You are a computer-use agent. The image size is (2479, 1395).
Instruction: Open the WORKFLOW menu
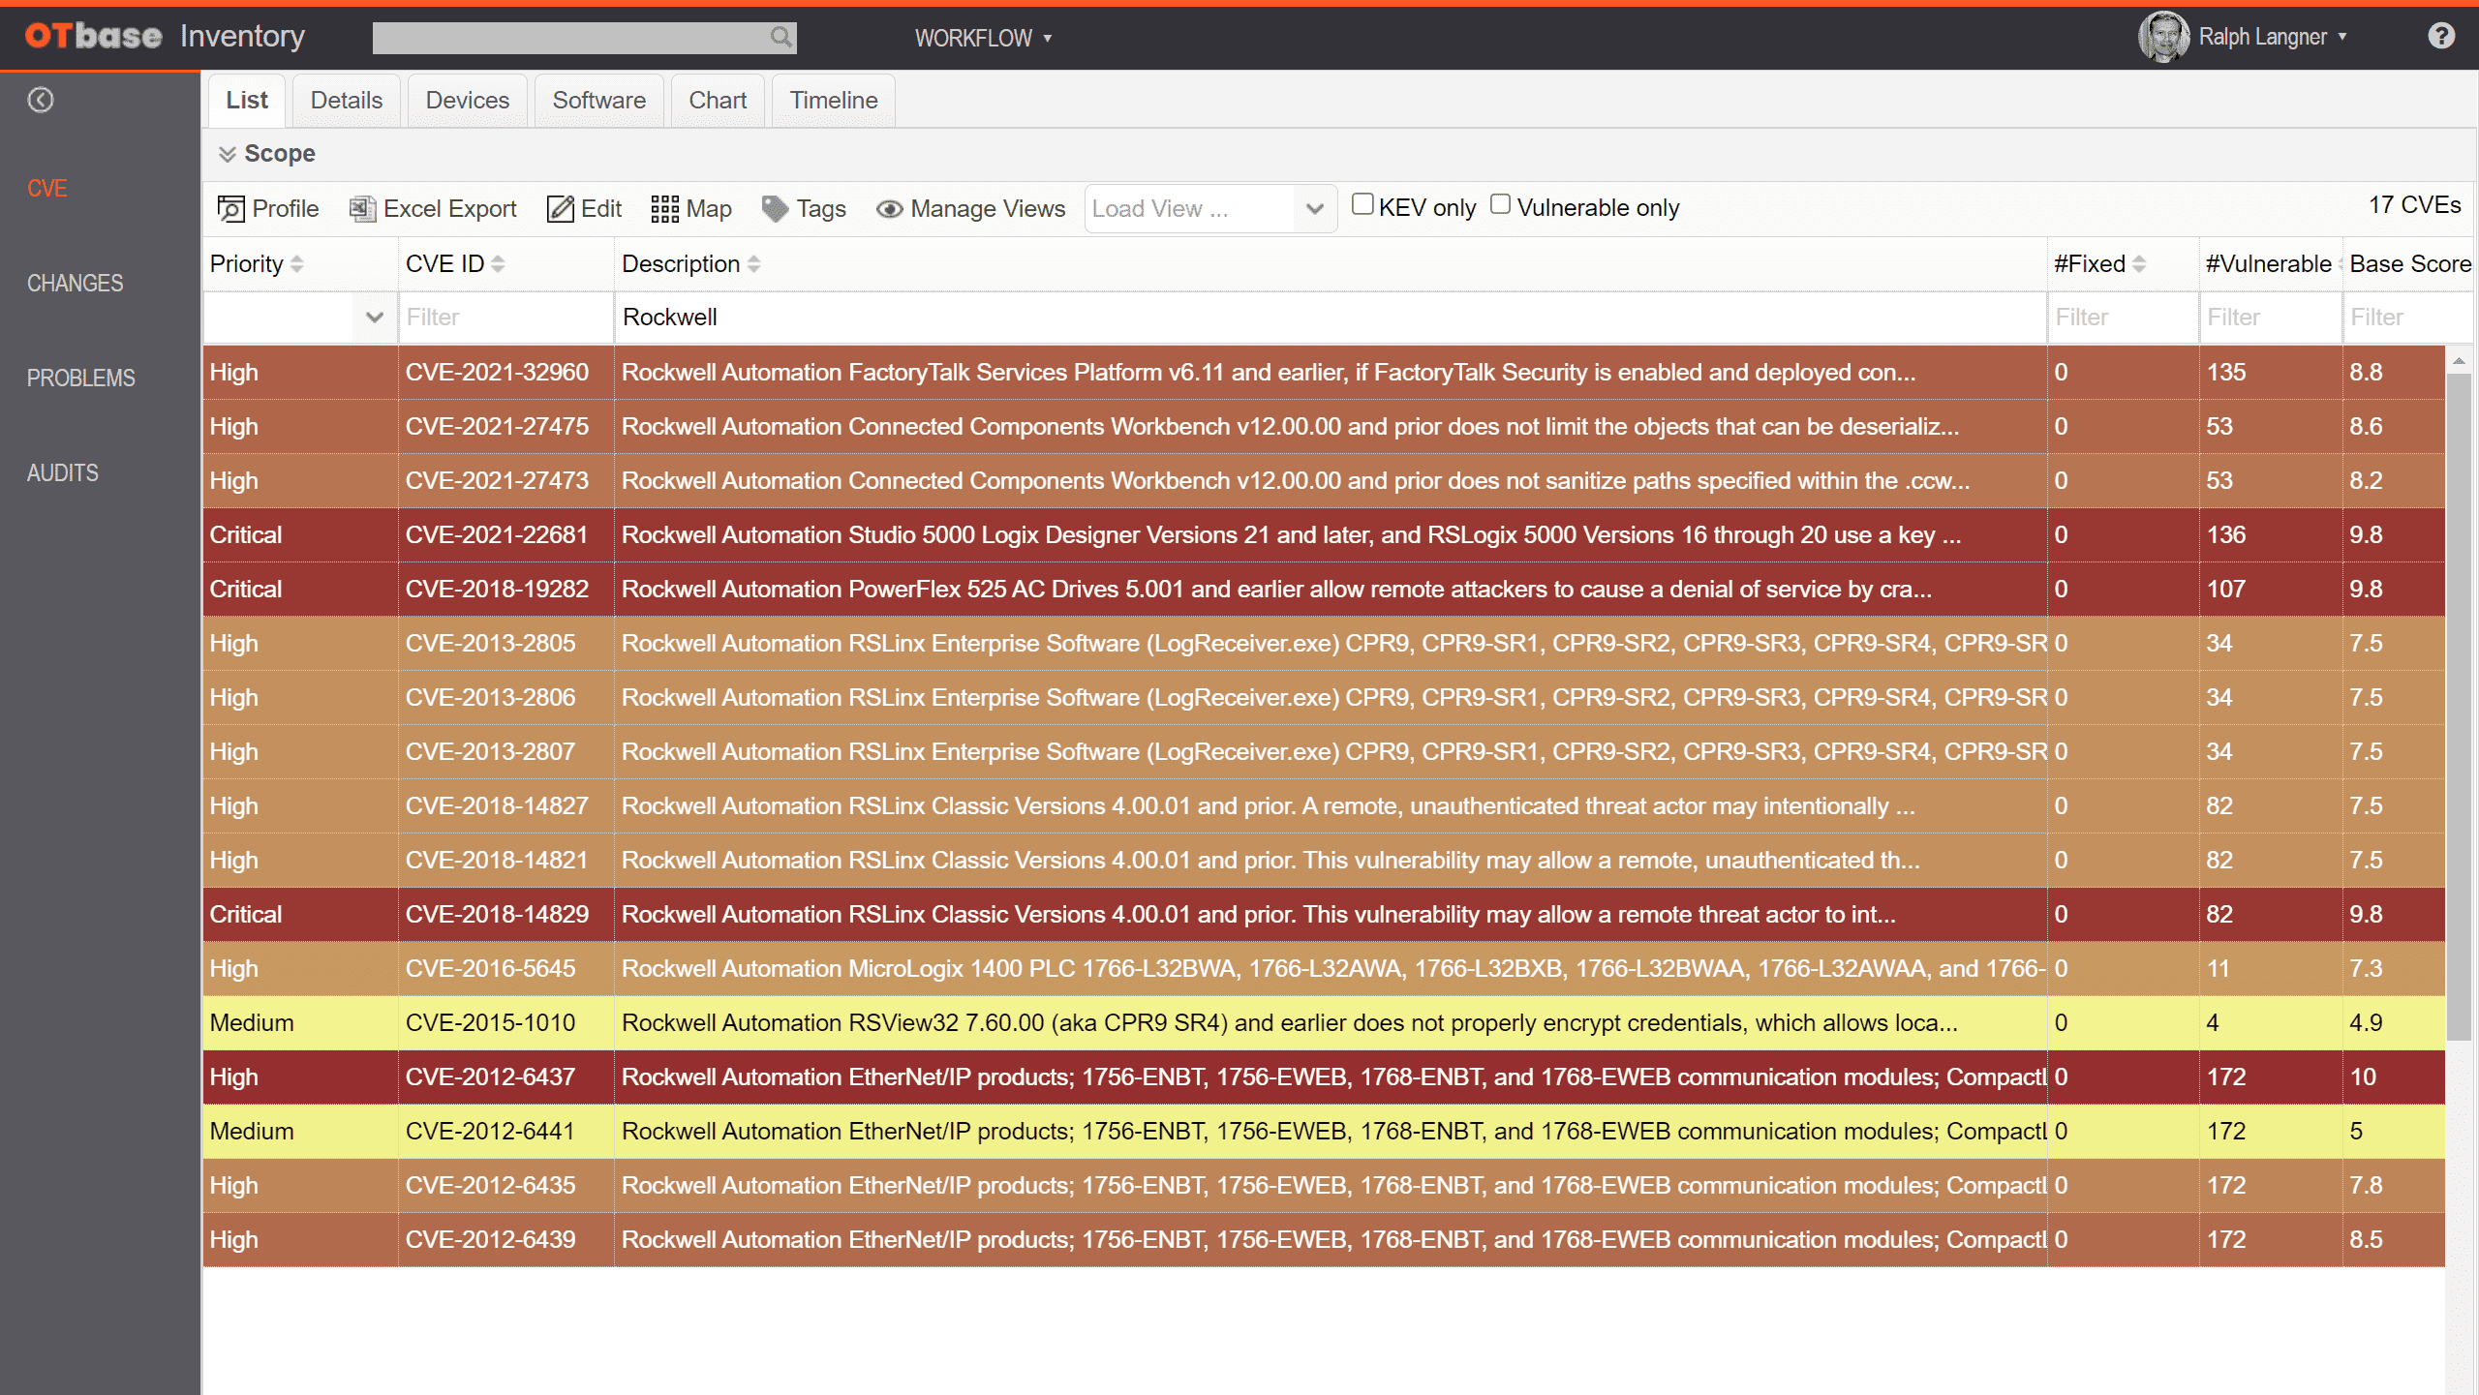pyautogui.click(x=982, y=38)
